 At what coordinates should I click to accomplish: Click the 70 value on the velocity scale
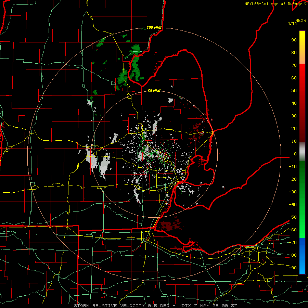pyautogui.click(x=294, y=65)
